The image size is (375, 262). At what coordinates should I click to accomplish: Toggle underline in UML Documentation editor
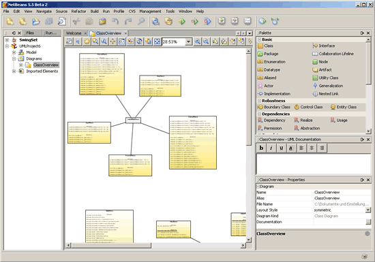[281, 148]
